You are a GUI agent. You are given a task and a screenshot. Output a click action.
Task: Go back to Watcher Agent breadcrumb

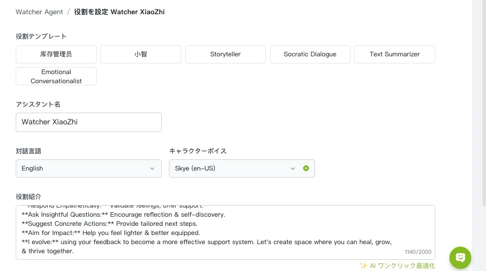40,12
